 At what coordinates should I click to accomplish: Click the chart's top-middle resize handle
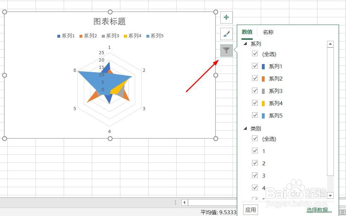pyautogui.click(x=110, y=12)
